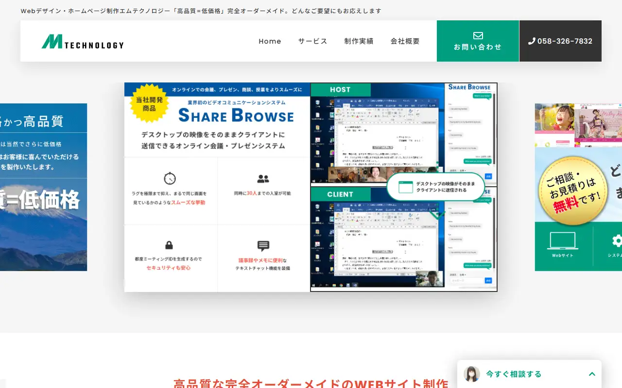Click the セキュリティも安心 text

coord(169,268)
